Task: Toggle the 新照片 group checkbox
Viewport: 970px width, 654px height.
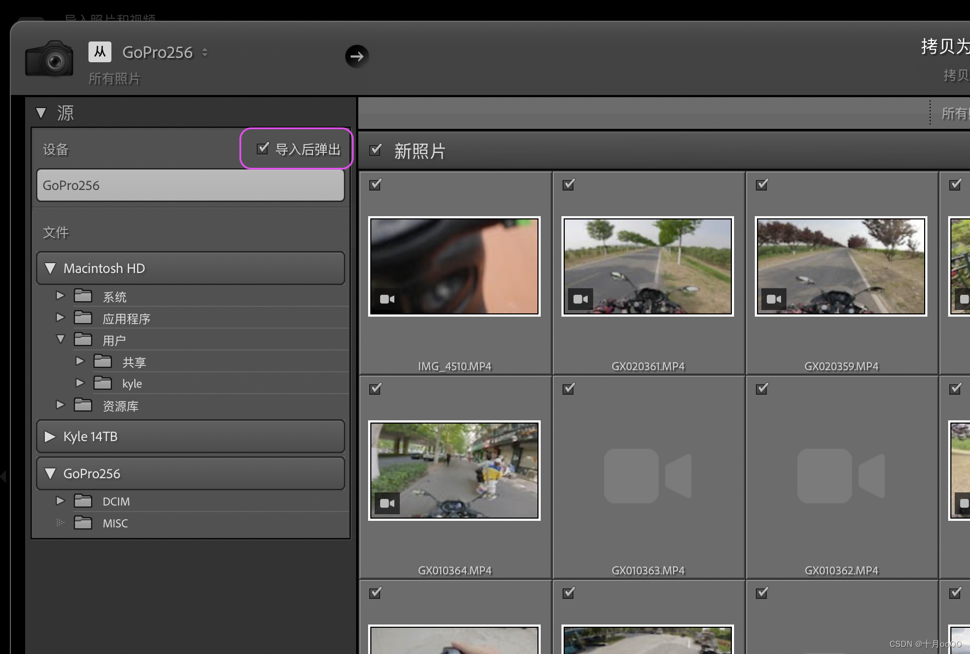Action: (375, 150)
